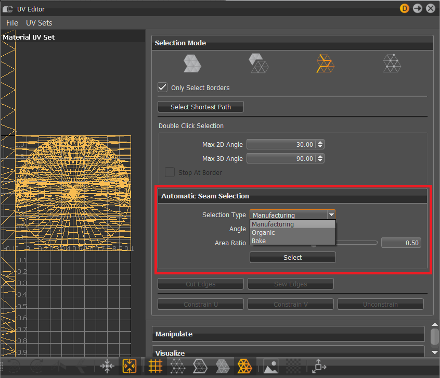Select edge selection mode icon

click(325, 64)
